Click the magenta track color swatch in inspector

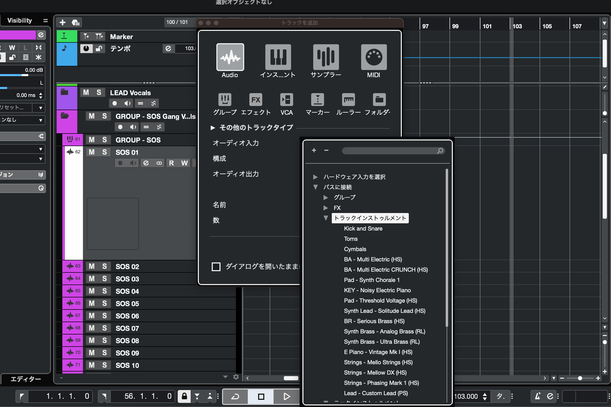pos(18,35)
